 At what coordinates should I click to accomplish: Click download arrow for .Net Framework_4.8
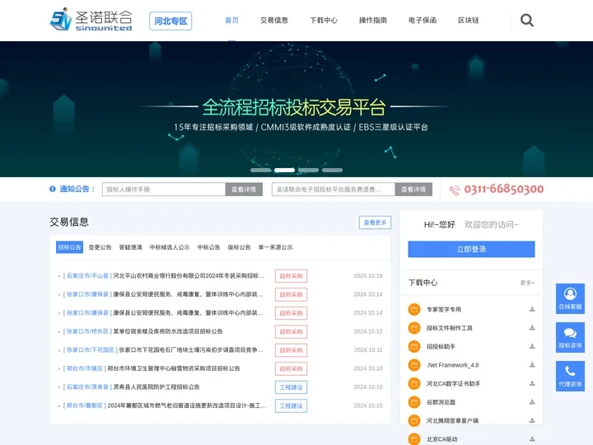coord(532,365)
